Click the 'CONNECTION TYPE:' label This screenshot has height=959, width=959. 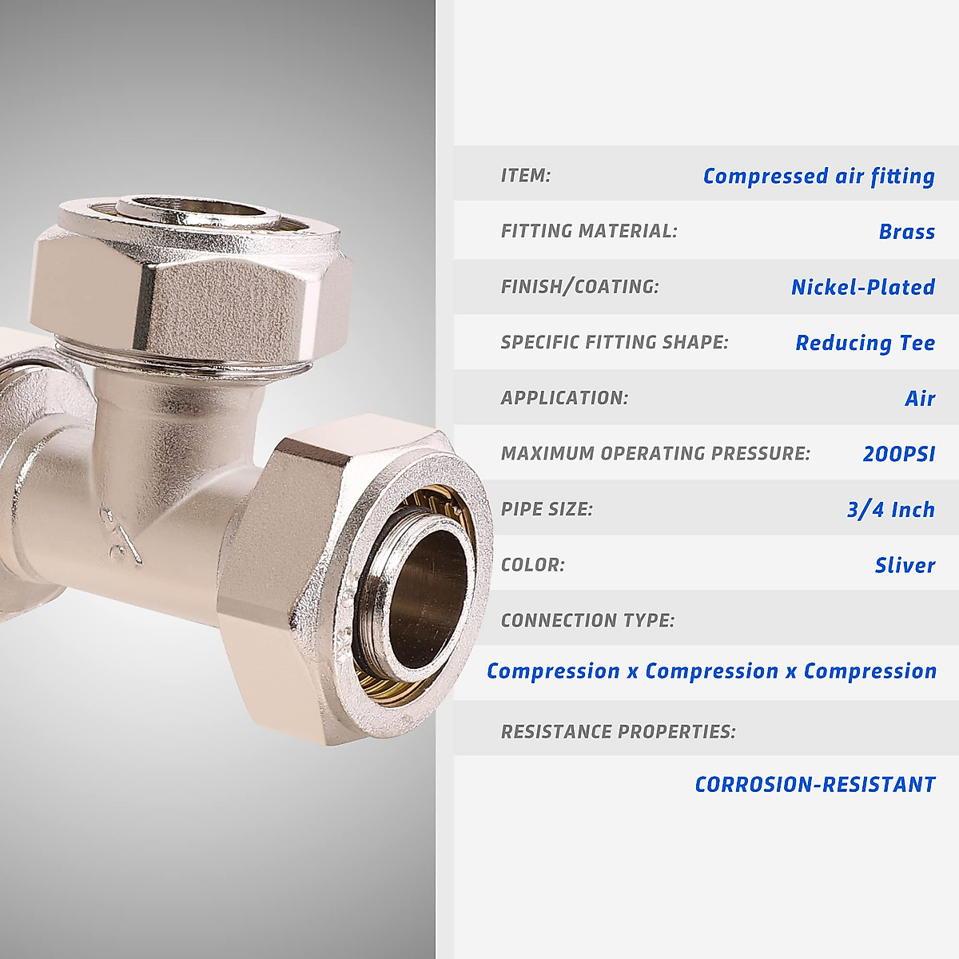[x=587, y=620]
